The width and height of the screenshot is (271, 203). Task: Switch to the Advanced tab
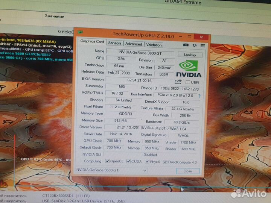click(134, 44)
